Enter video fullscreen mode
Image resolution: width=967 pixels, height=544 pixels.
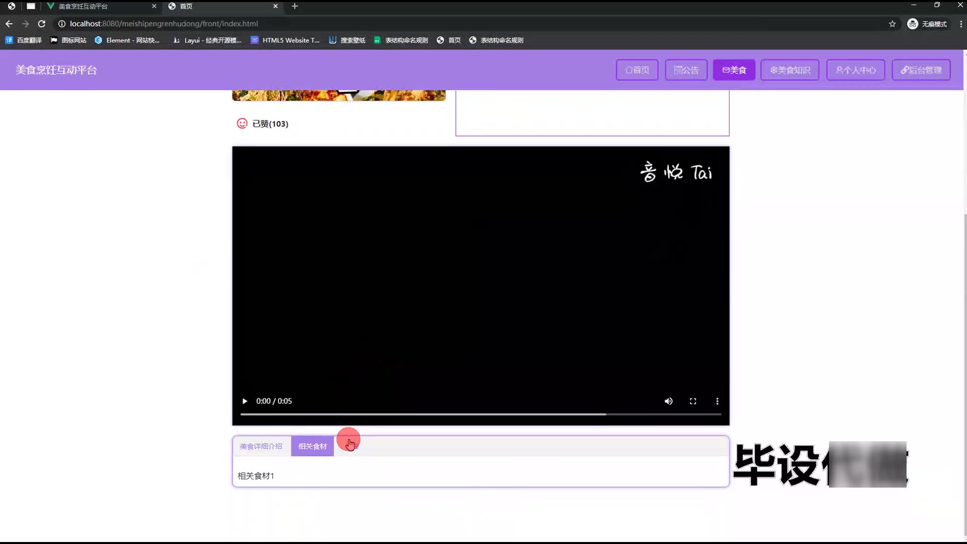pos(693,401)
